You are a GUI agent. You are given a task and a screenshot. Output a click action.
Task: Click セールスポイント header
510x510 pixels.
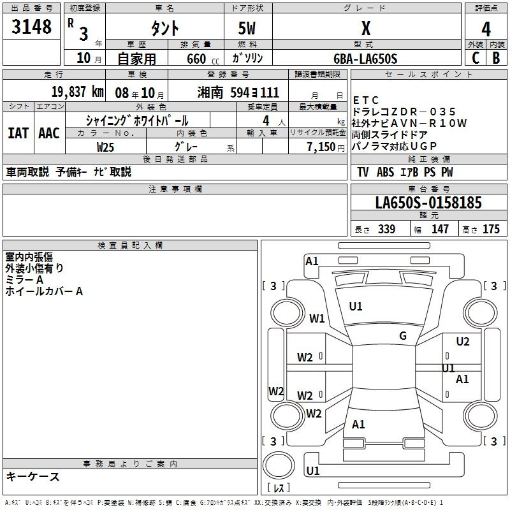428,74
